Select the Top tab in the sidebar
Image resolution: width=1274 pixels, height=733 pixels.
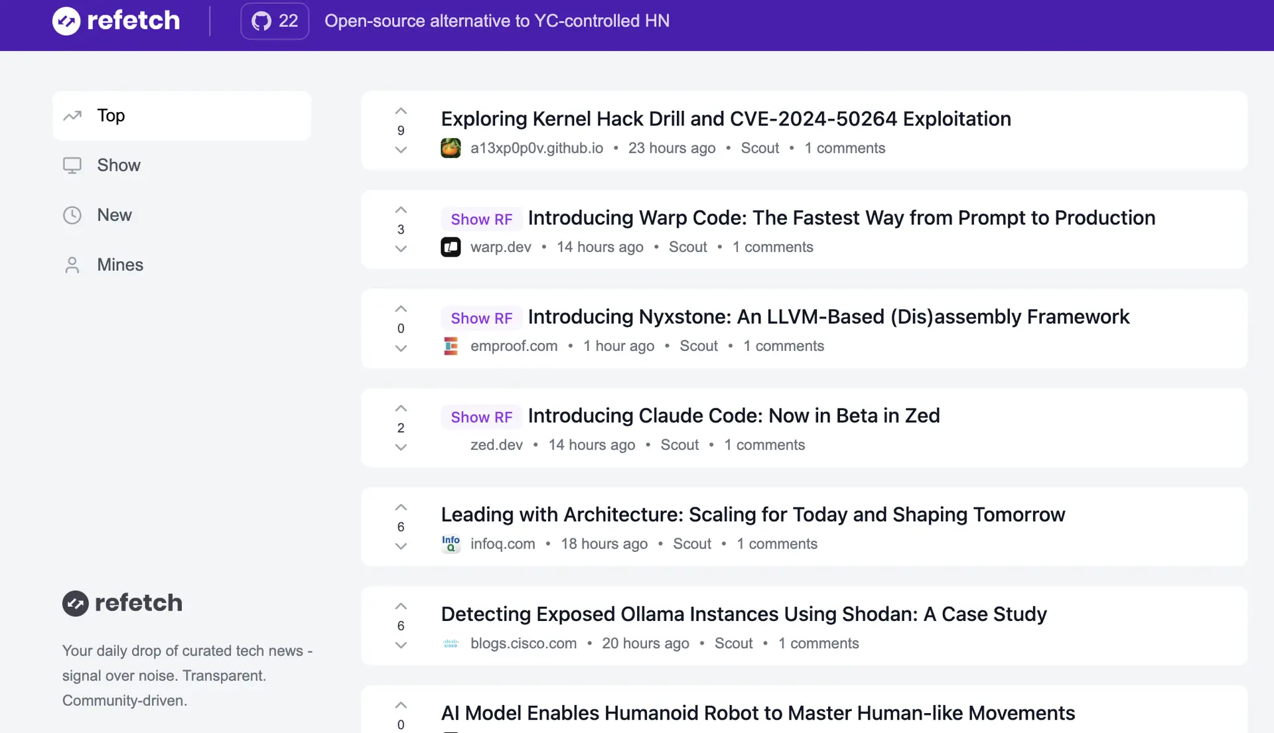click(182, 115)
